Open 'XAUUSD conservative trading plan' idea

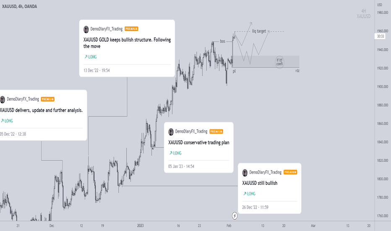pos(198,143)
